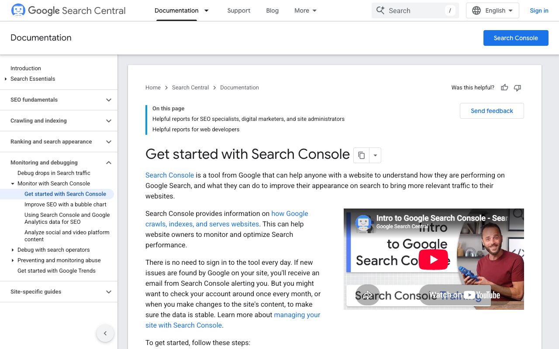
Task: Collapse the Monitor with Search Console subtree
Action: (x=13, y=184)
